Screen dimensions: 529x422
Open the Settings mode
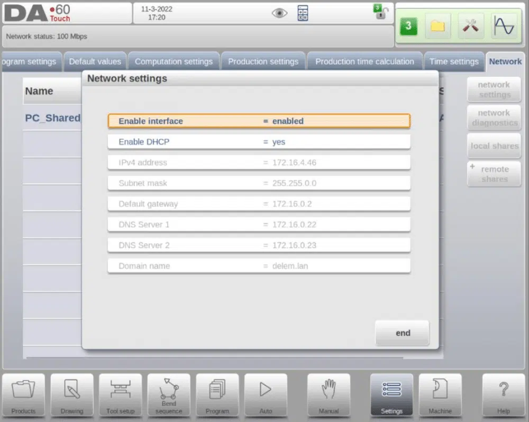pyautogui.click(x=391, y=396)
